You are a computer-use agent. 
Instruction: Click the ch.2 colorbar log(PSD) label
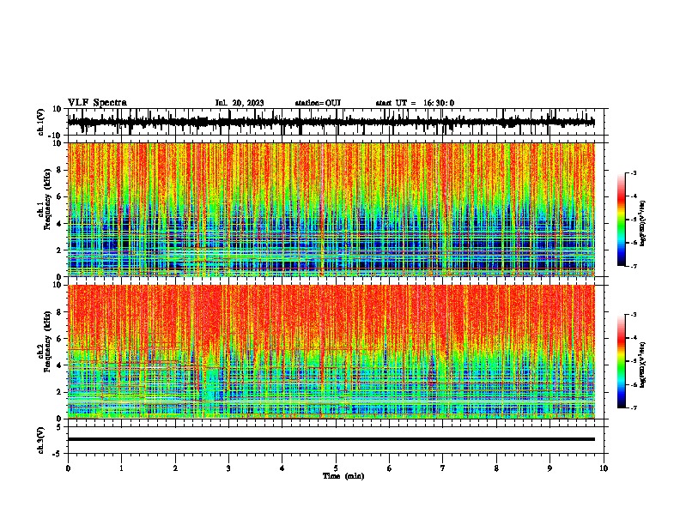643,365
